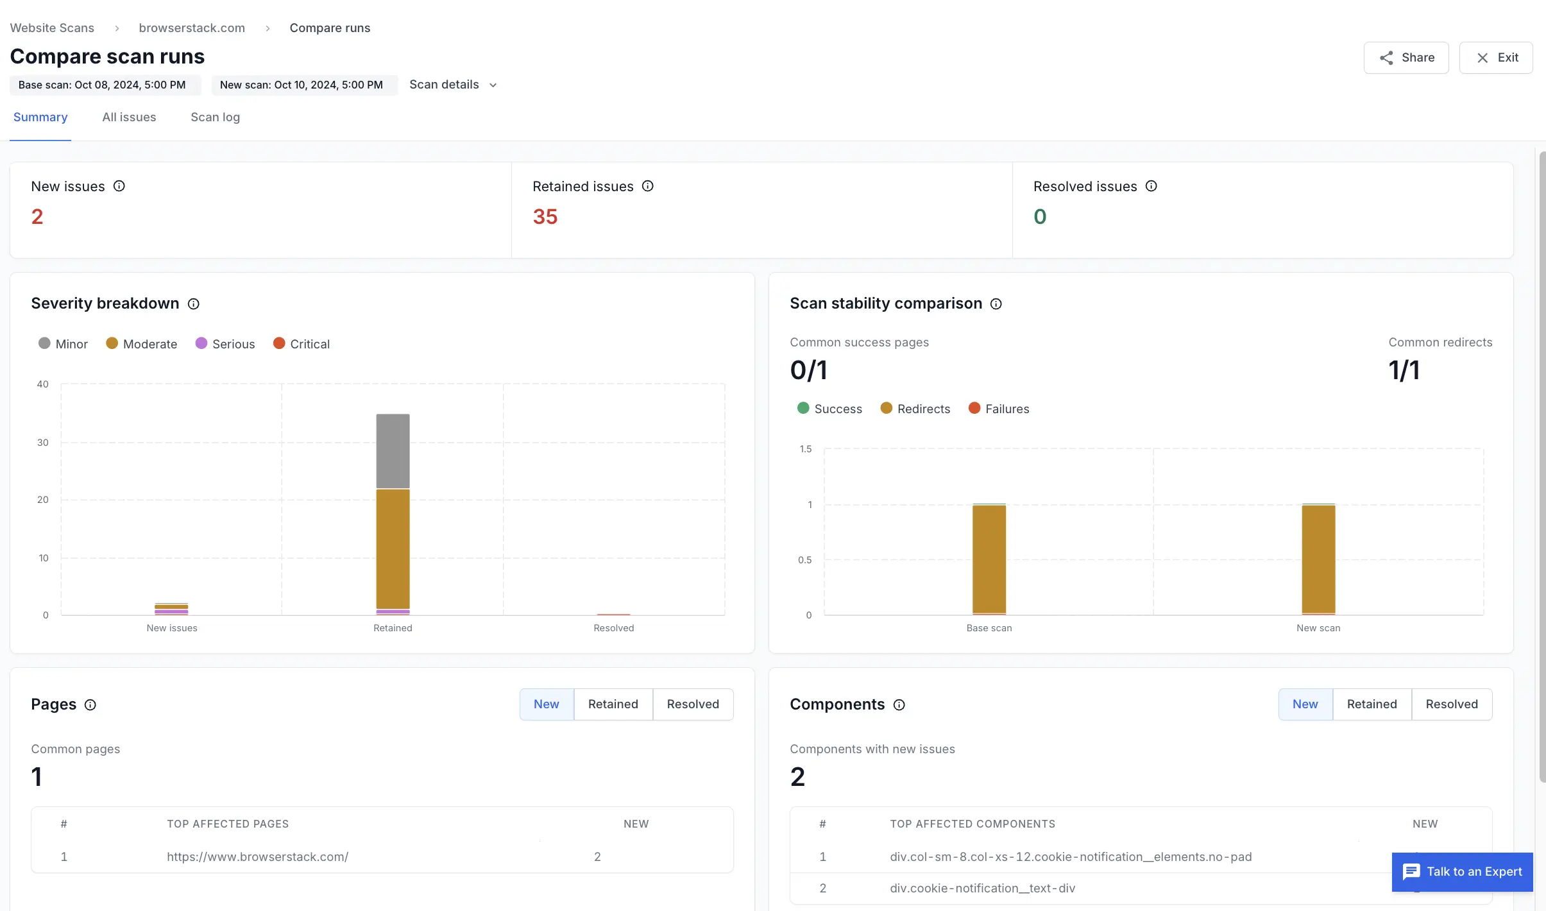Click the Moderate segment of the Retained bar
The height and width of the screenshot is (911, 1546).
(x=393, y=549)
